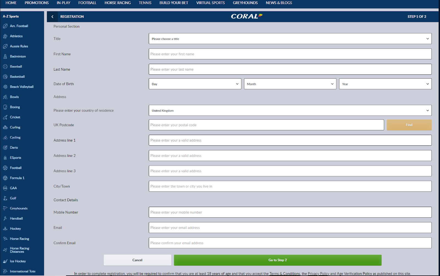Open the Promotions menu item
This screenshot has width=440, height=276.
(x=37, y=3)
